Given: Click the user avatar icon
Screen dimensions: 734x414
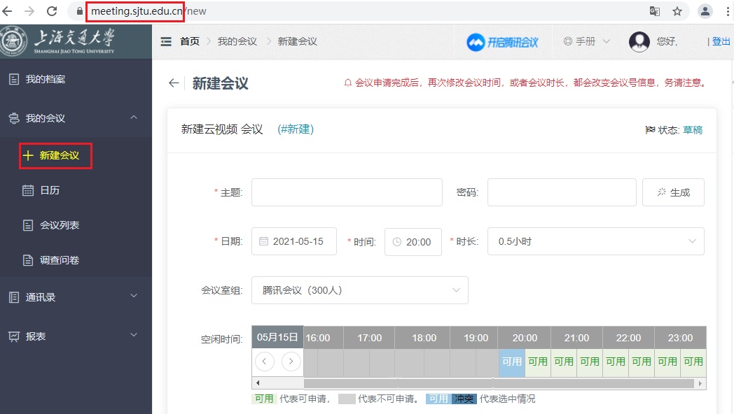Looking at the screenshot, I should pyautogui.click(x=639, y=42).
